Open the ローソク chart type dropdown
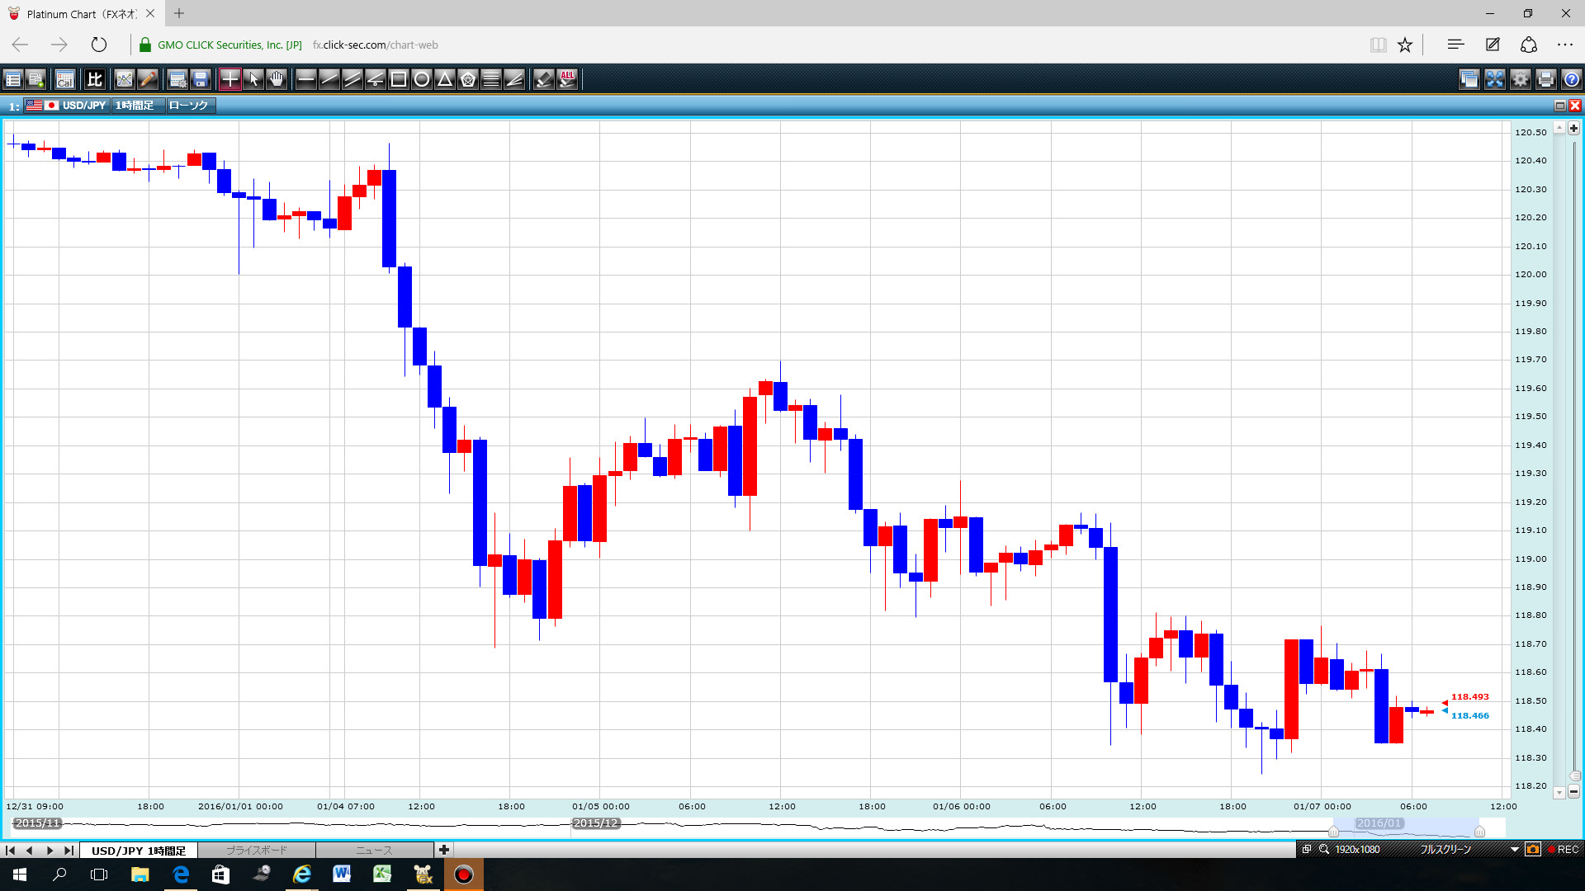This screenshot has width=1585, height=891. (x=189, y=106)
